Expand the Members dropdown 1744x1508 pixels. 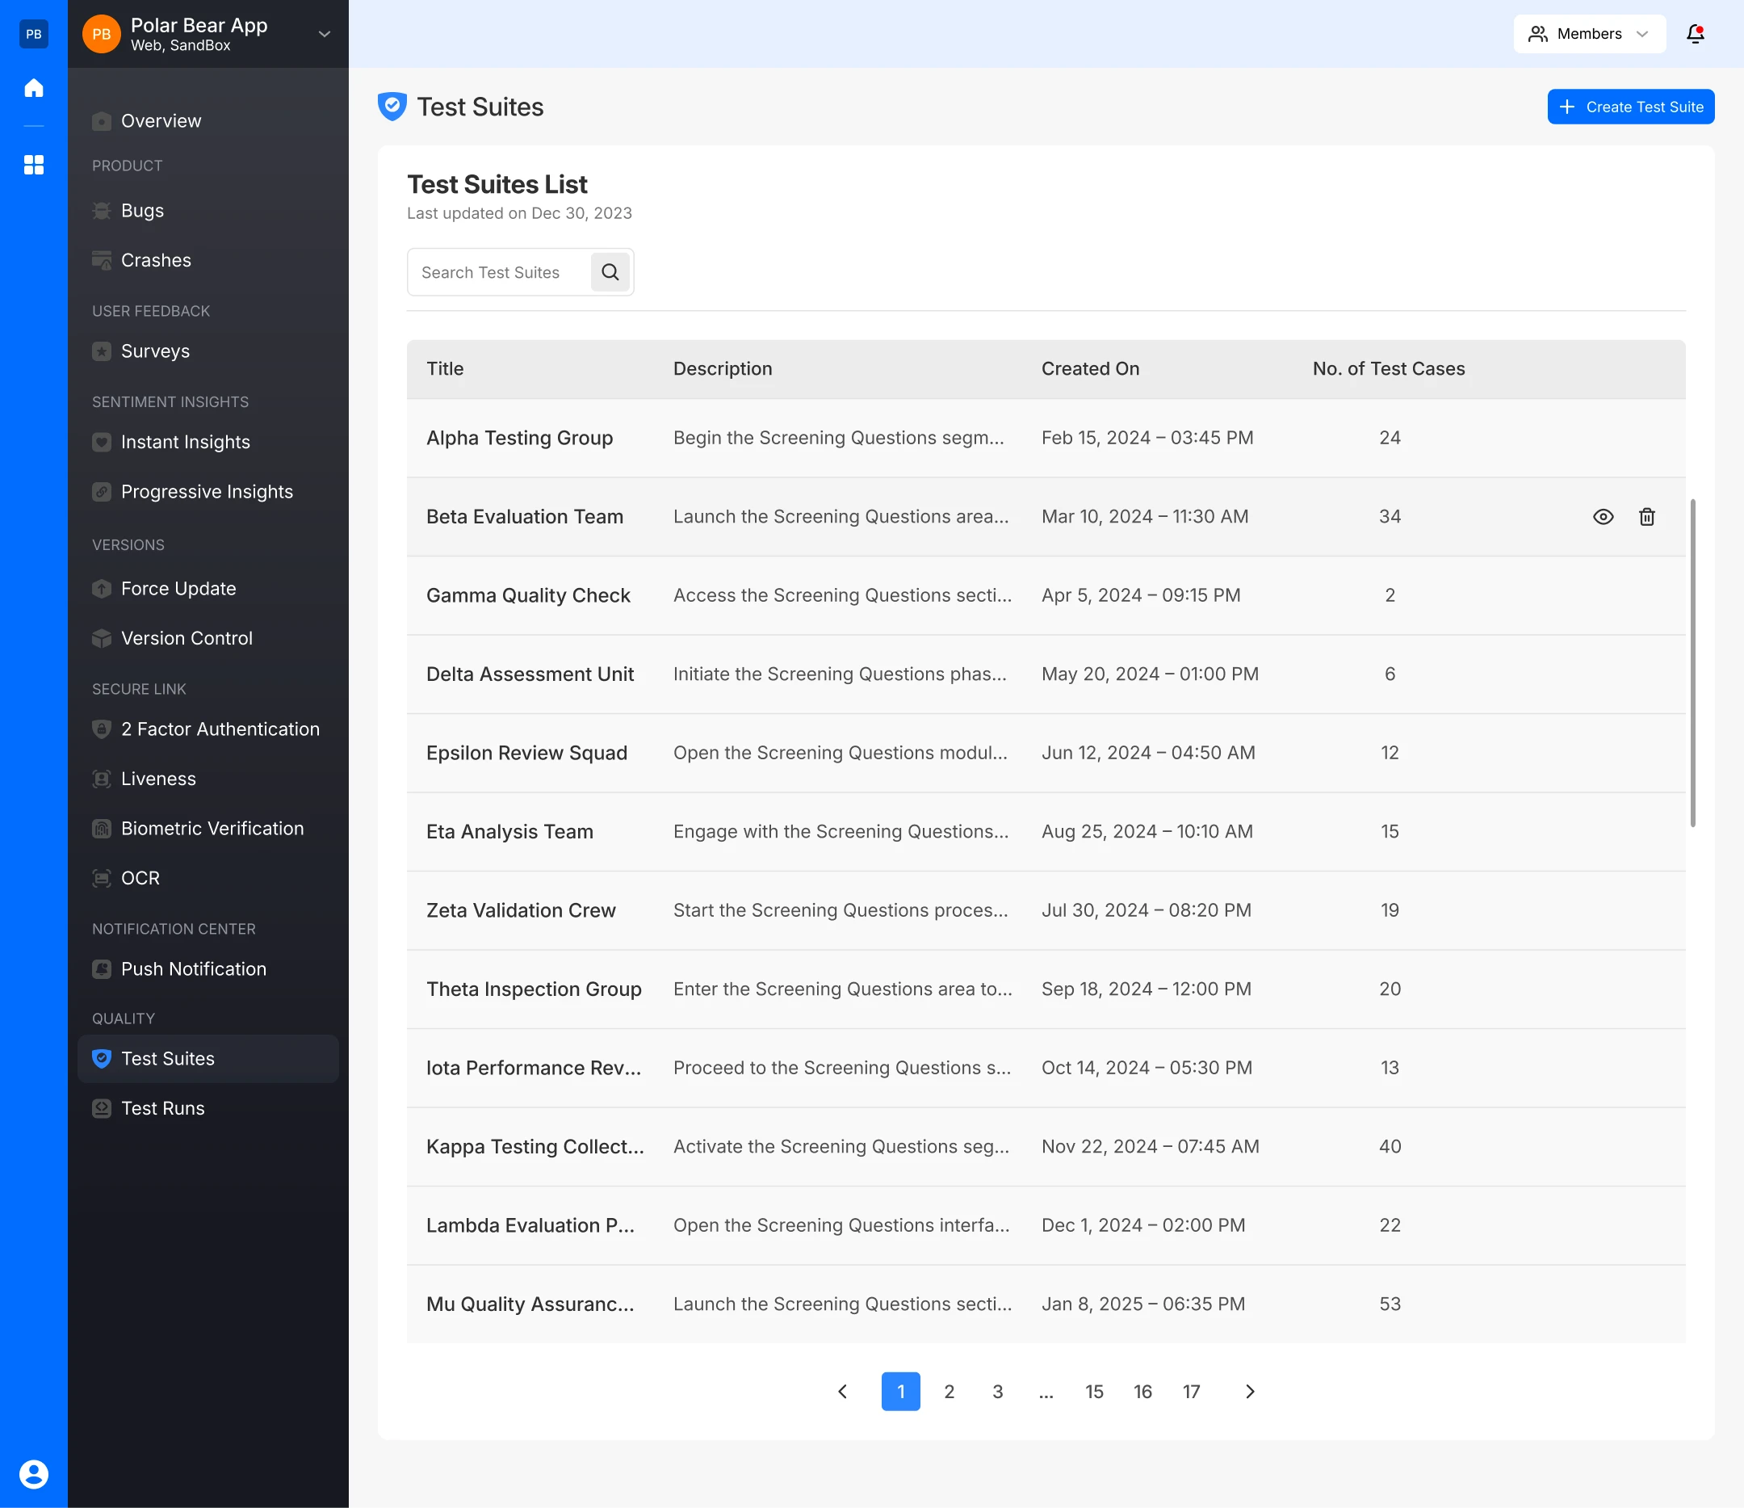(x=1589, y=34)
